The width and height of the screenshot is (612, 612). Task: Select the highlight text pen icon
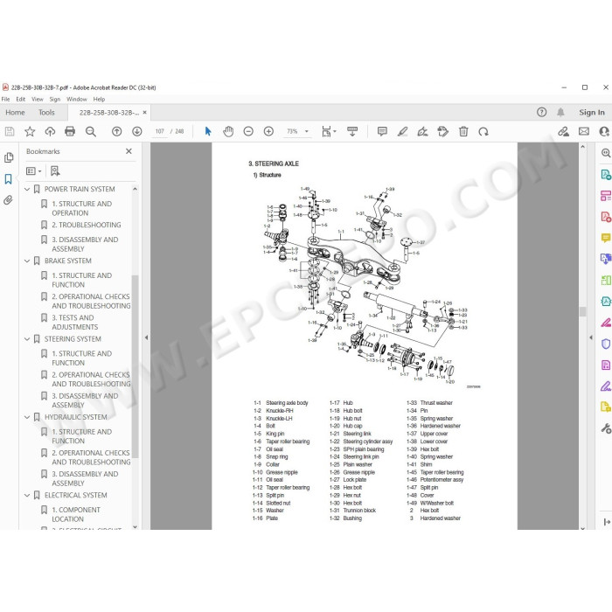[x=402, y=131]
